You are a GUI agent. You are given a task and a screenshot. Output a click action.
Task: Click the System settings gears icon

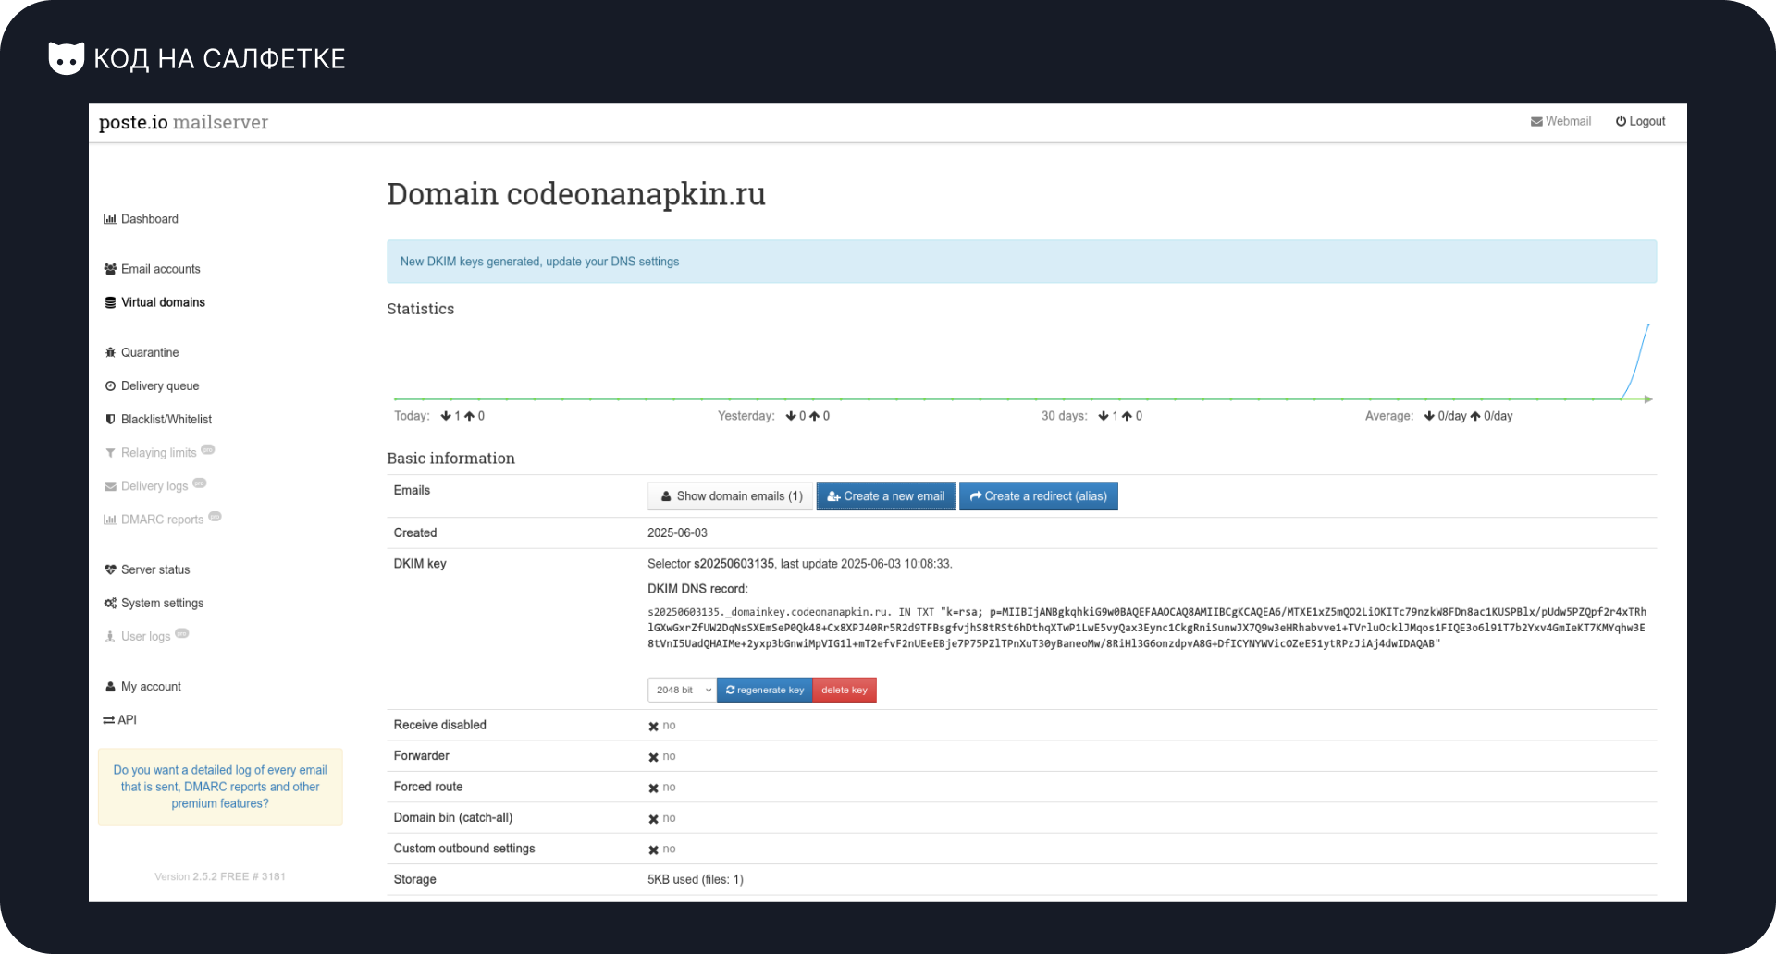[x=110, y=603]
